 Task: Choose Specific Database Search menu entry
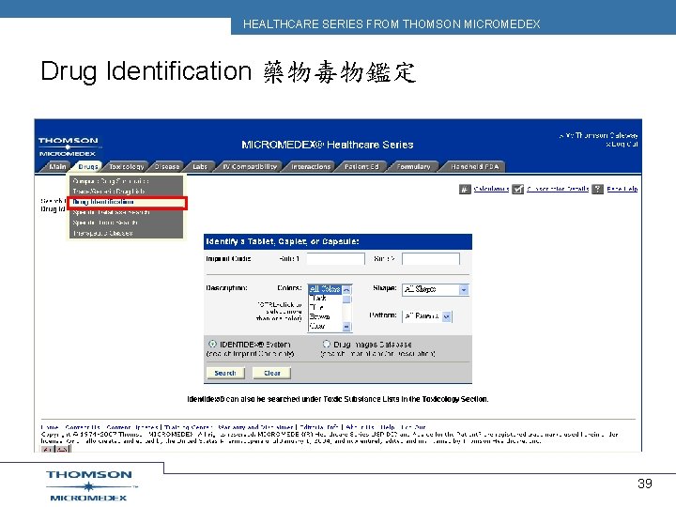[126, 212]
